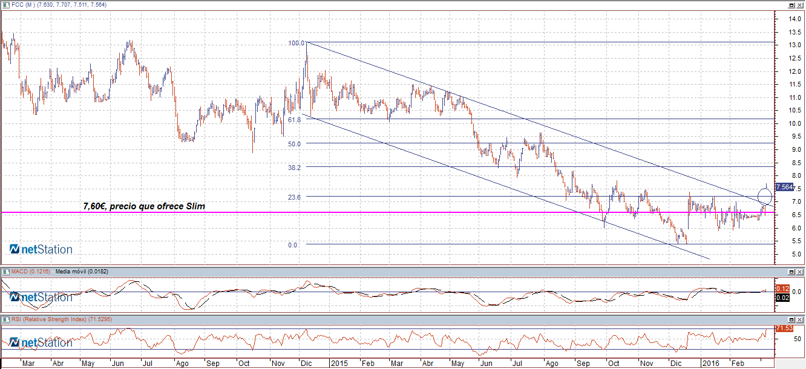Viewport: 806px width, 369px height.
Task: Click the RSI panel icon
Action: point(5,319)
